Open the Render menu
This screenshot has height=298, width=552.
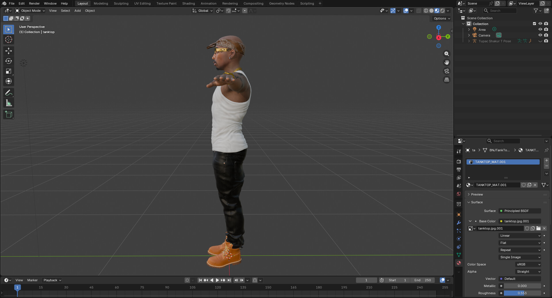tap(34, 3)
